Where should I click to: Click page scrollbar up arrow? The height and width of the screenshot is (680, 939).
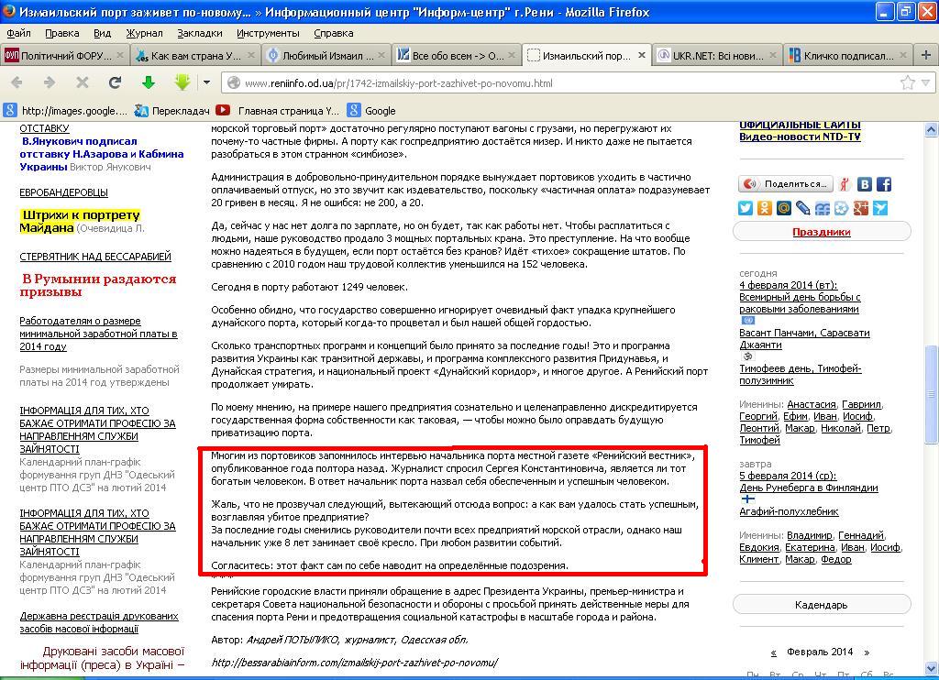click(x=931, y=128)
